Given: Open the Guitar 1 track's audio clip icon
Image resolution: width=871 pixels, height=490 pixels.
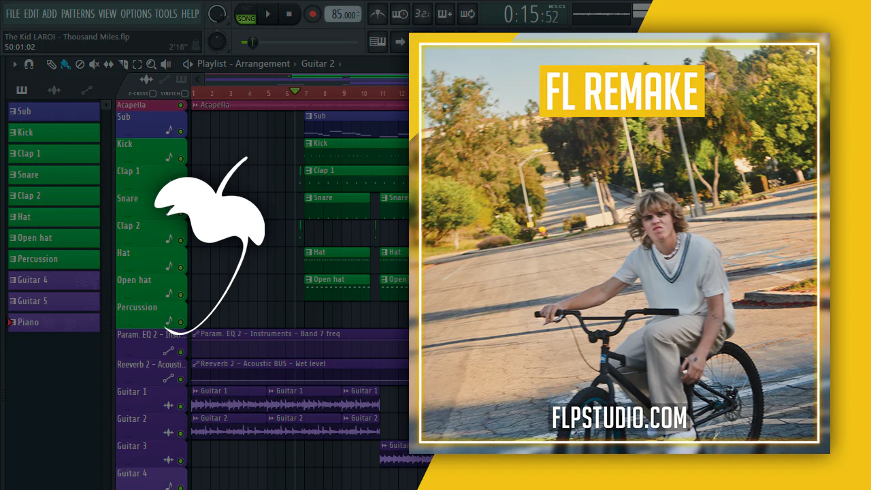Looking at the screenshot, I should tap(169, 406).
